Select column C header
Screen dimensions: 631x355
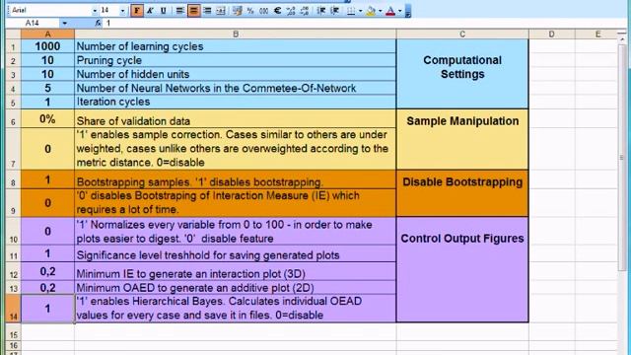click(462, 35)
